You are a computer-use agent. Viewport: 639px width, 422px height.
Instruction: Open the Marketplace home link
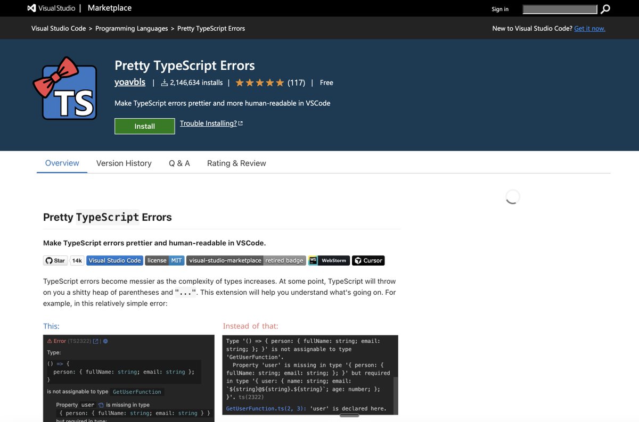tap(110, 8)
